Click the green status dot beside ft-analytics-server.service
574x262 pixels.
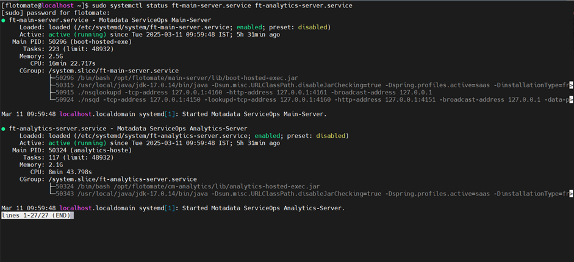coord(4,129)
